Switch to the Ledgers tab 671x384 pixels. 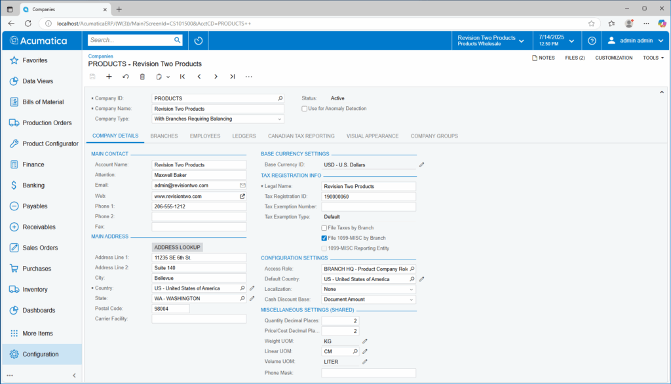click(x=244, y=136)
